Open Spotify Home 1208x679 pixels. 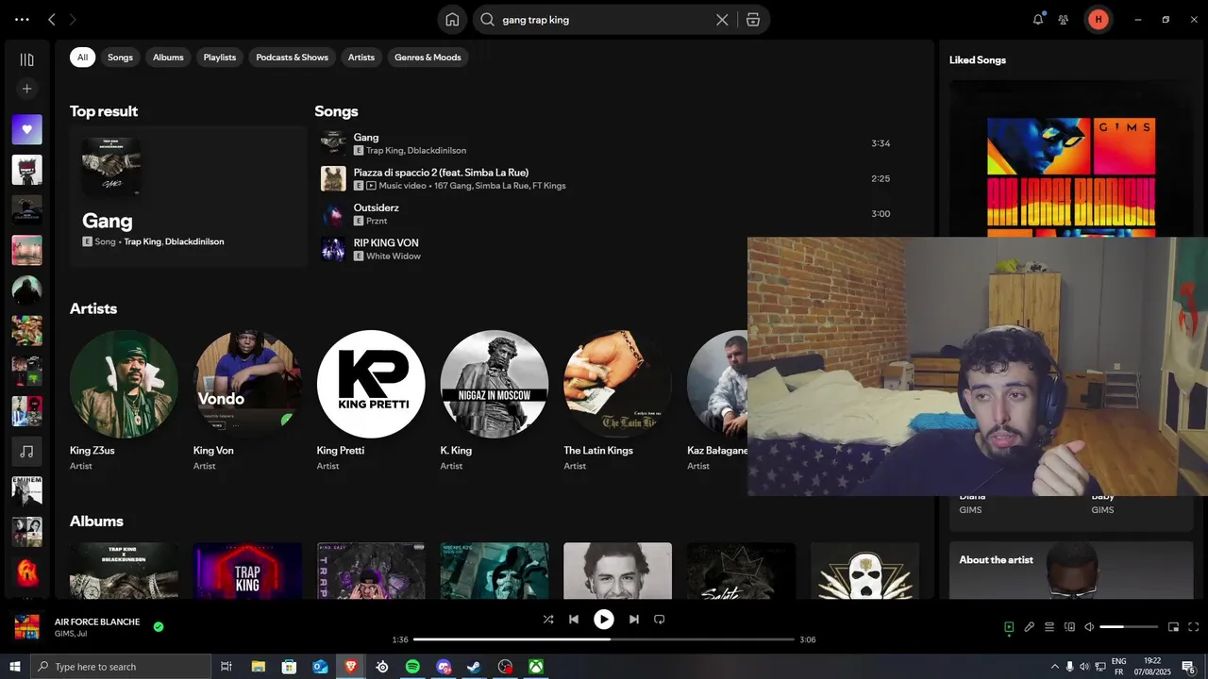[452, 19]
